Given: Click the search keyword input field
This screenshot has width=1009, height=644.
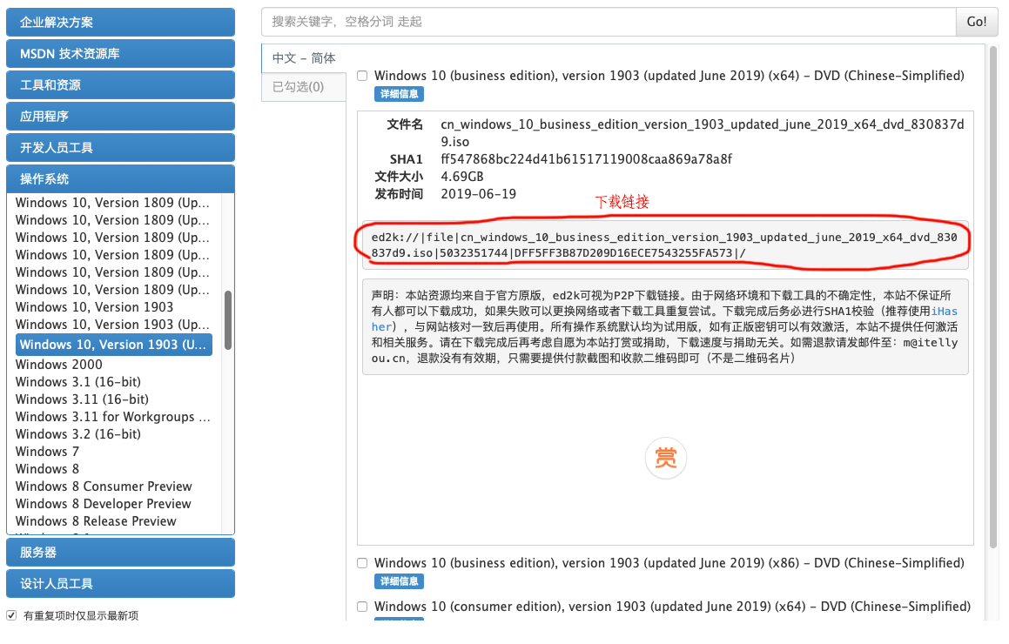Looking at the screenshot, I should 609,22.
